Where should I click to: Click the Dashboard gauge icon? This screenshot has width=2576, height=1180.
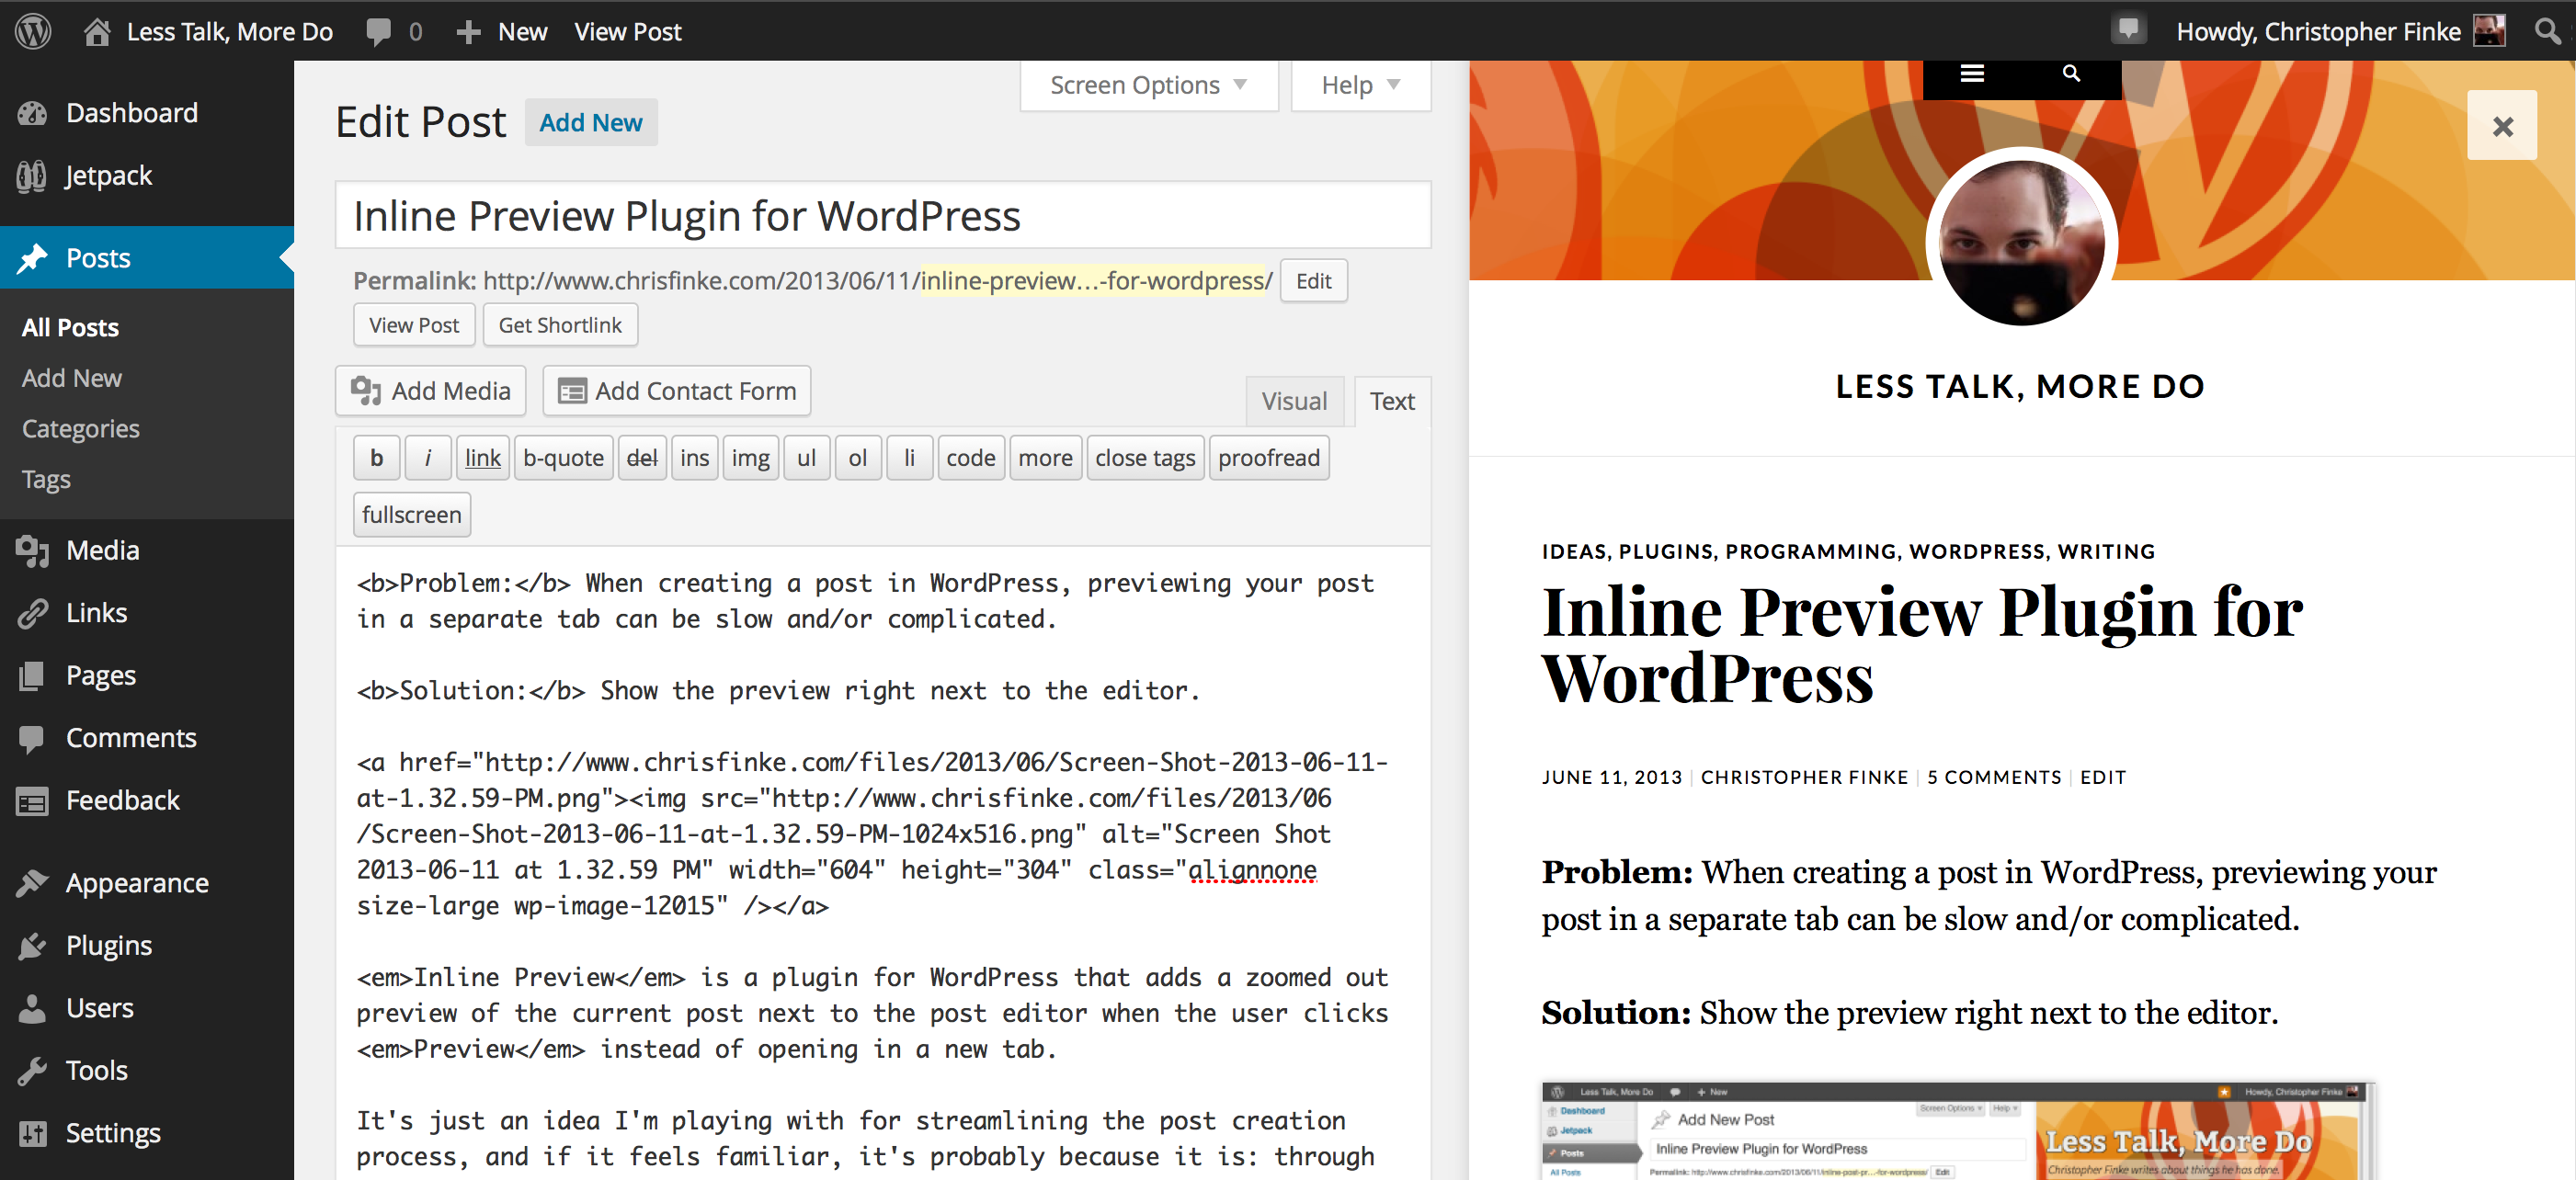(32, 113)
